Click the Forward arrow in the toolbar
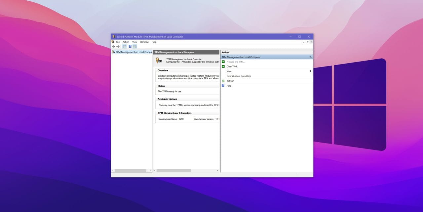Image resolution: width=423 pixels, height=212 pixels. click(x=118, y=47)
